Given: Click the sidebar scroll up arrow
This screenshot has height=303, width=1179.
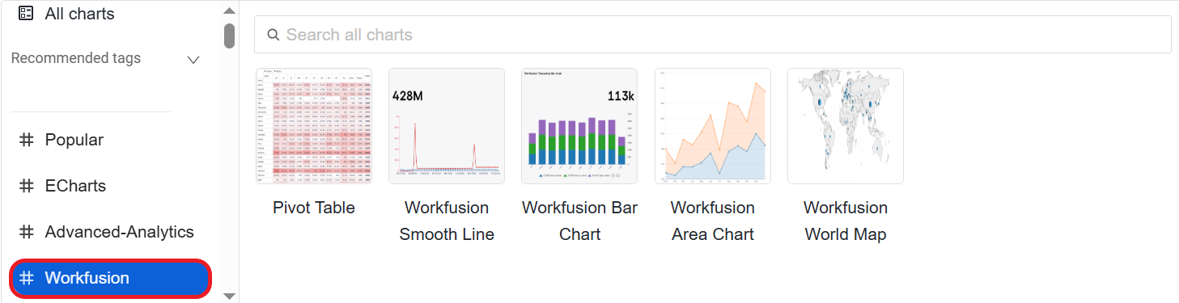Looking at the screenshot, I should pyautogui.click(x=229, y=11).
